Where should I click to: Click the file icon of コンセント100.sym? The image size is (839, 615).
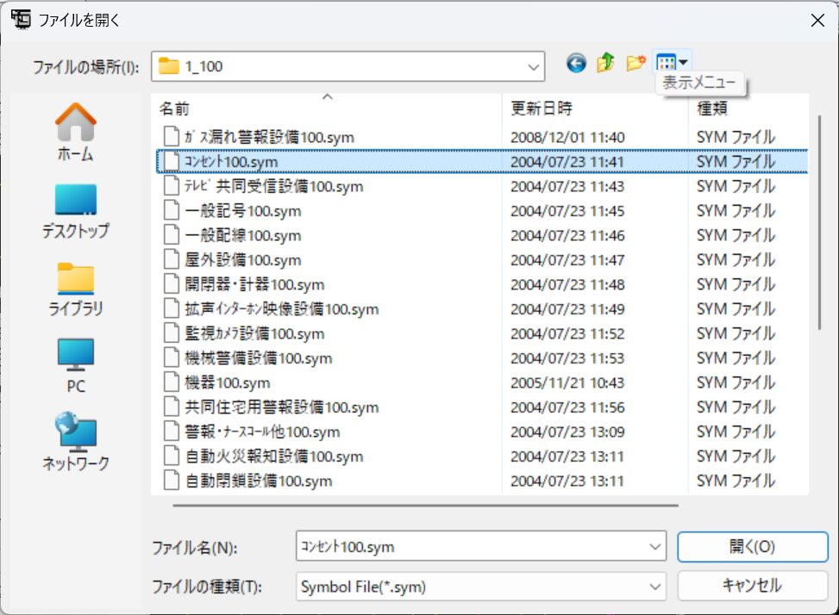[172, 161]
